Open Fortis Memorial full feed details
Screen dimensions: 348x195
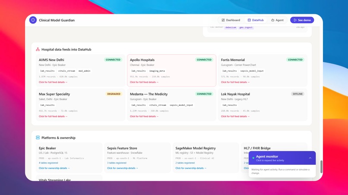tap(235, 82)
